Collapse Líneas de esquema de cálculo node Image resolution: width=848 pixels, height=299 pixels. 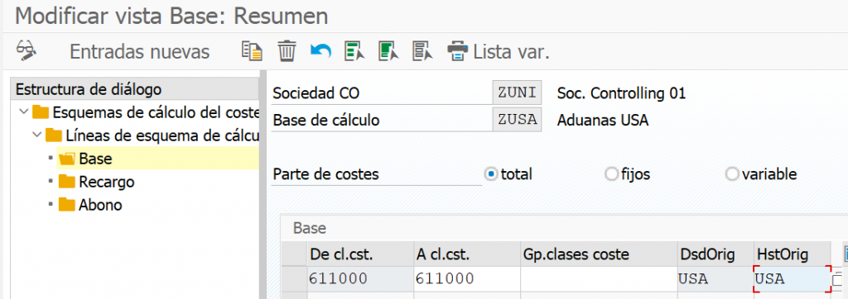(36, 135)
